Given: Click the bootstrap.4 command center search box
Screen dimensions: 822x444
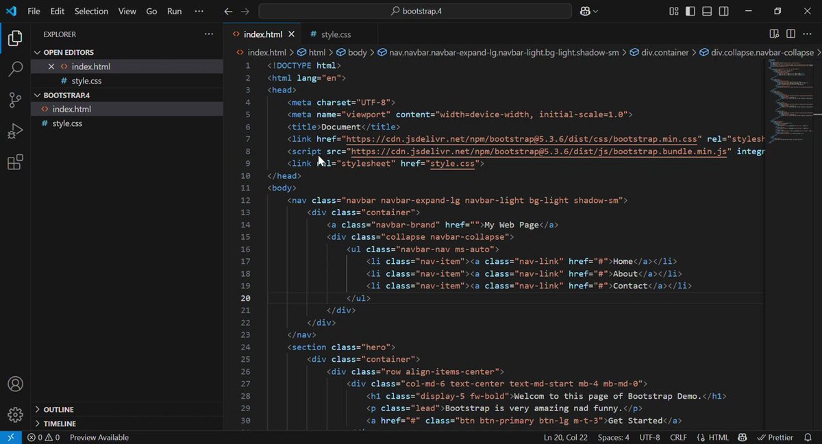Looking at the screenshot, I should tap(415, 11).
